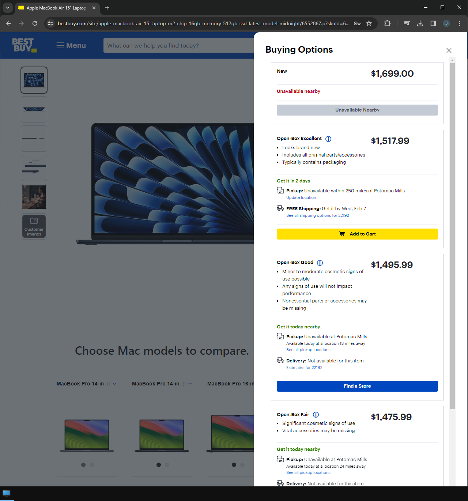Select the second thumbnail showing keyboard top view
Viewport: 468px width, 501px height.
34,109
